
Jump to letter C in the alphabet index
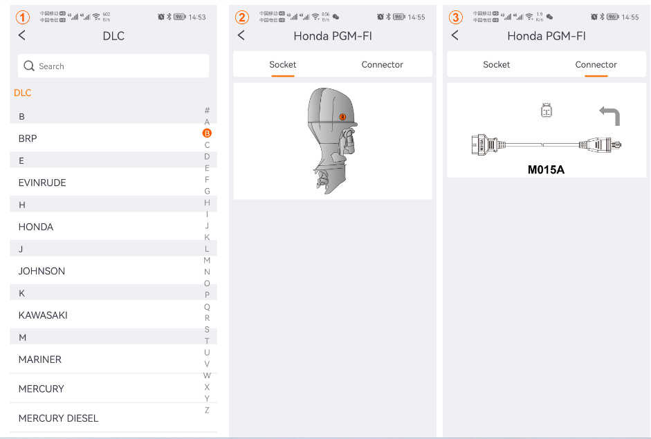tap(207, 144)
